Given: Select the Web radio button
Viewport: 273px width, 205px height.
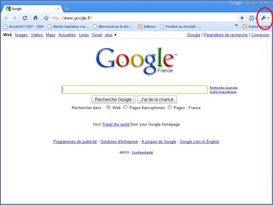Looking at the screenshot, I should coord(108,107).
